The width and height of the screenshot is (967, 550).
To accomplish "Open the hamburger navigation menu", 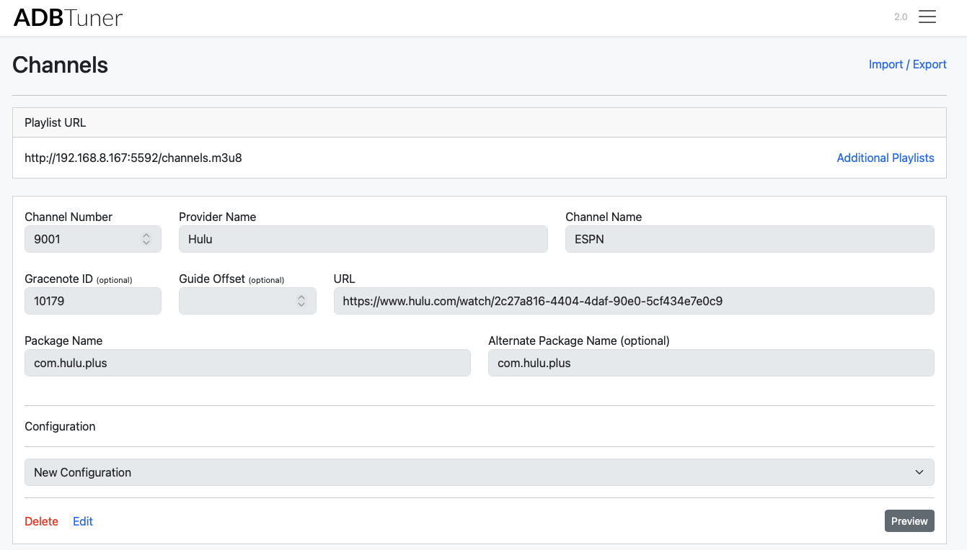I will [x=927, y=17].
